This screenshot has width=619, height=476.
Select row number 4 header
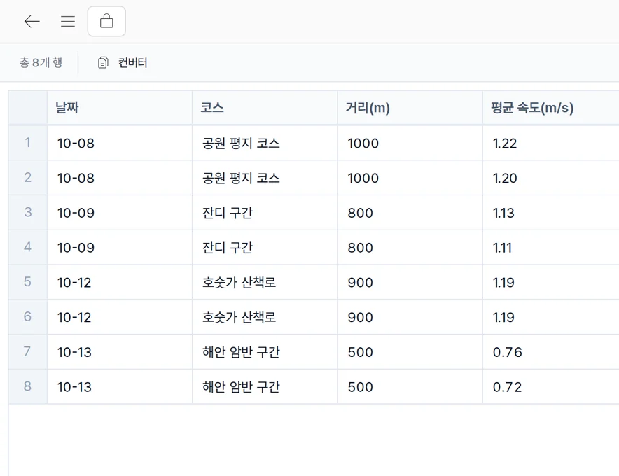27,247
